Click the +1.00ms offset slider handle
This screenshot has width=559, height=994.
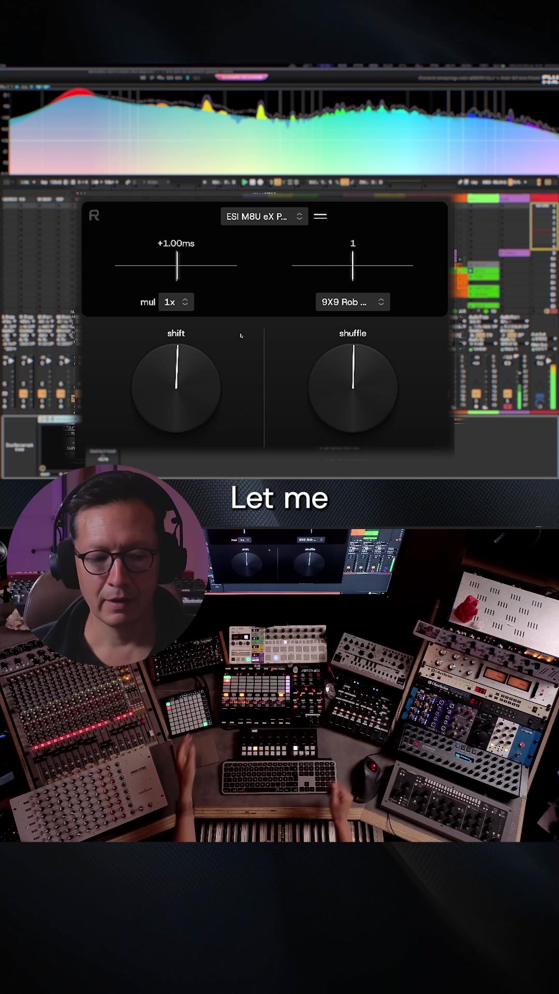[177, 266]
